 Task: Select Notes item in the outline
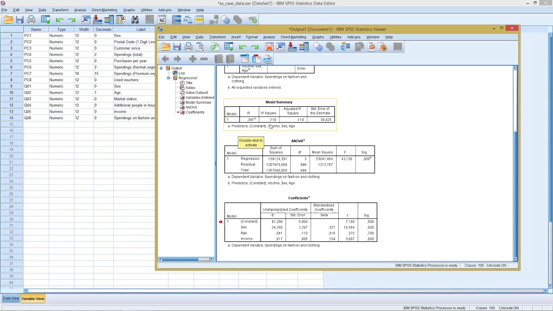(x=190, y=88)
